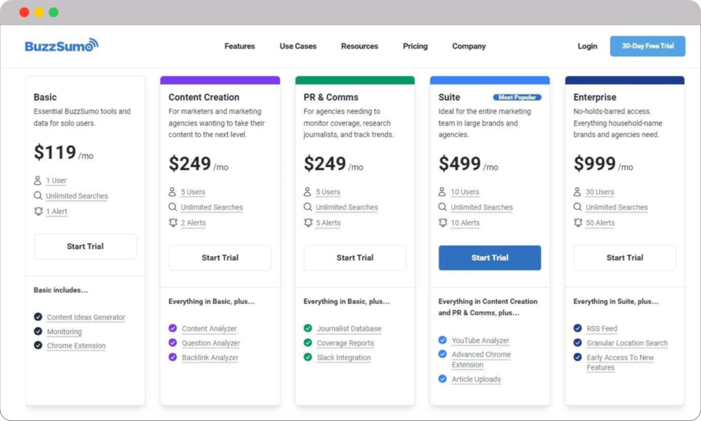Click checkmark icon beside Chrome Extension

(38, 346)
